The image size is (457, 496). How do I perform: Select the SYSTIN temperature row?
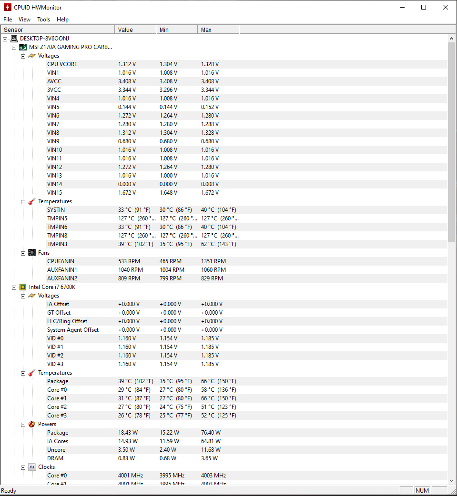(x=247, y=210)
